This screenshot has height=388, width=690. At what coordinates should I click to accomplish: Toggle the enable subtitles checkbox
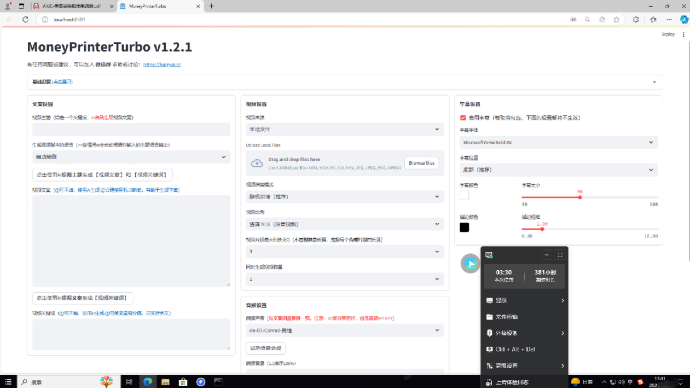463,118
